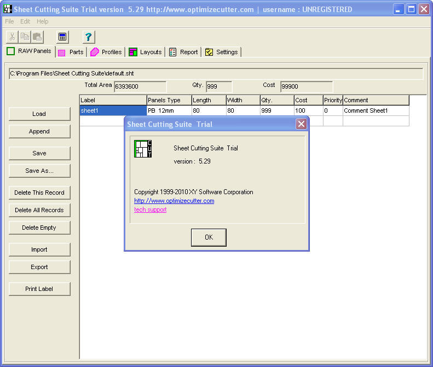
Task: Click the Qty. cell 999 in sheet1 row
Action: coord(277,110)
